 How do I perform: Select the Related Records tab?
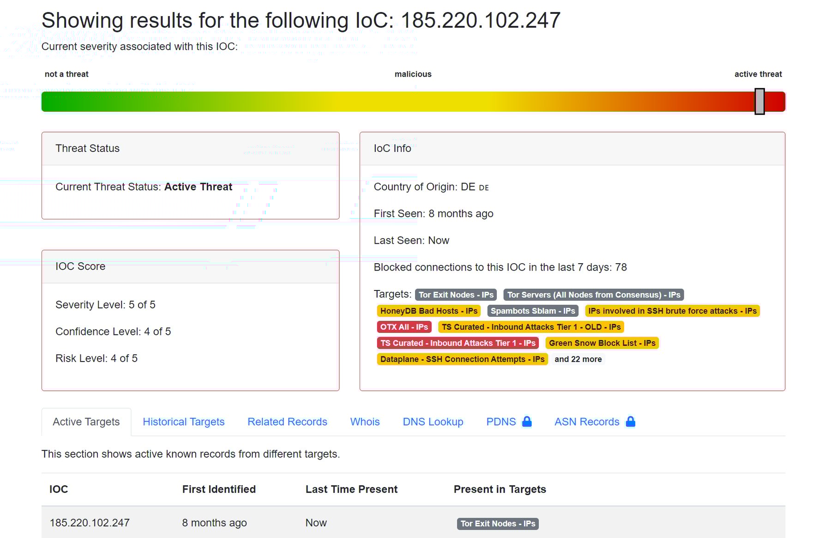(x=287, y=422)
